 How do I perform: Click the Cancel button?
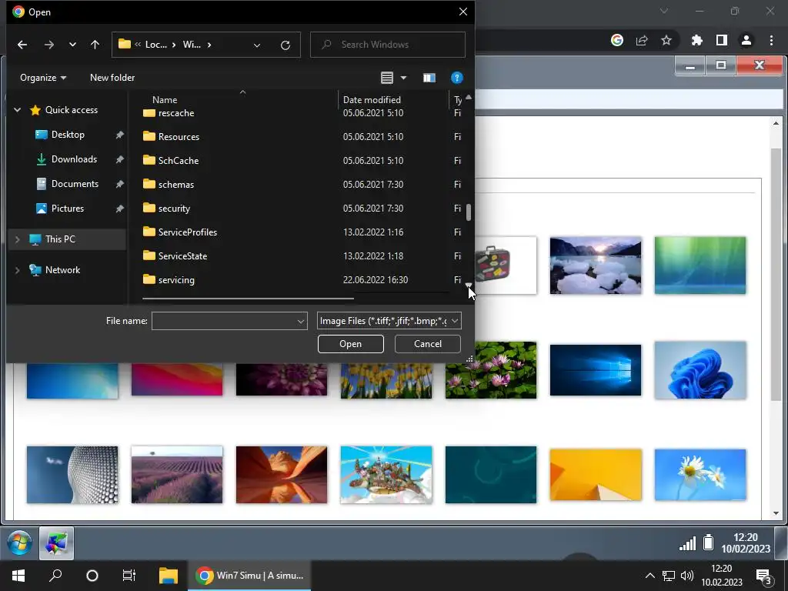(x=427, y=344)
